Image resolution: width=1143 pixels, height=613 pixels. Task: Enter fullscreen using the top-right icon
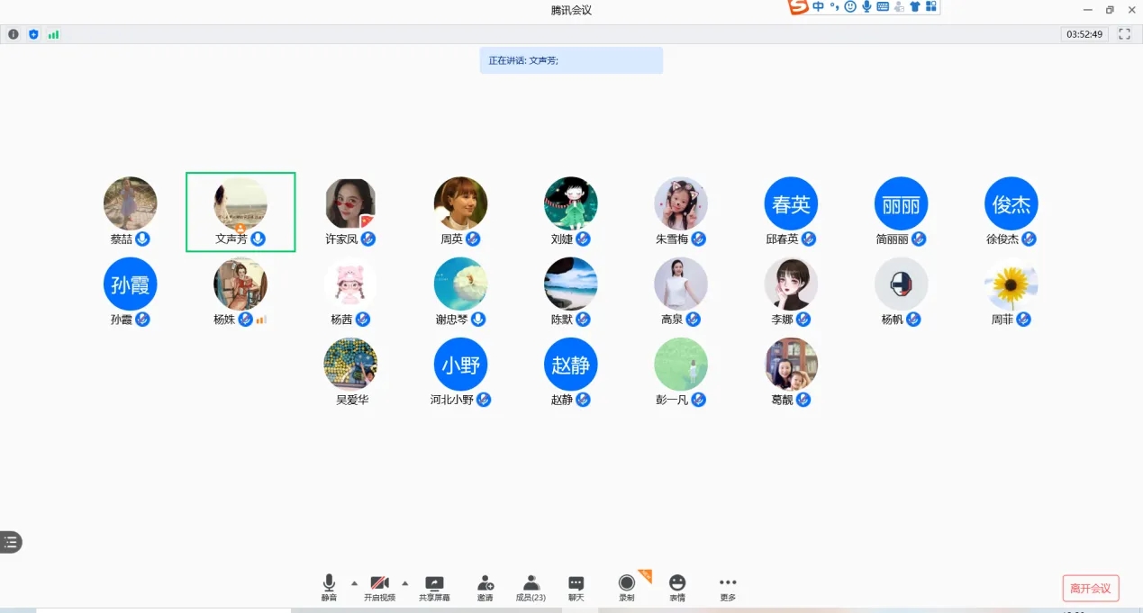pos(1124,34)
